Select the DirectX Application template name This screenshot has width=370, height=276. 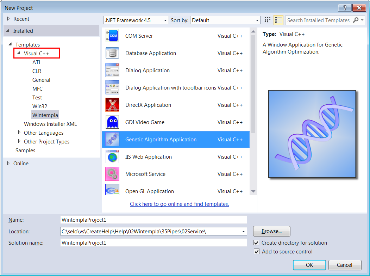148,105
